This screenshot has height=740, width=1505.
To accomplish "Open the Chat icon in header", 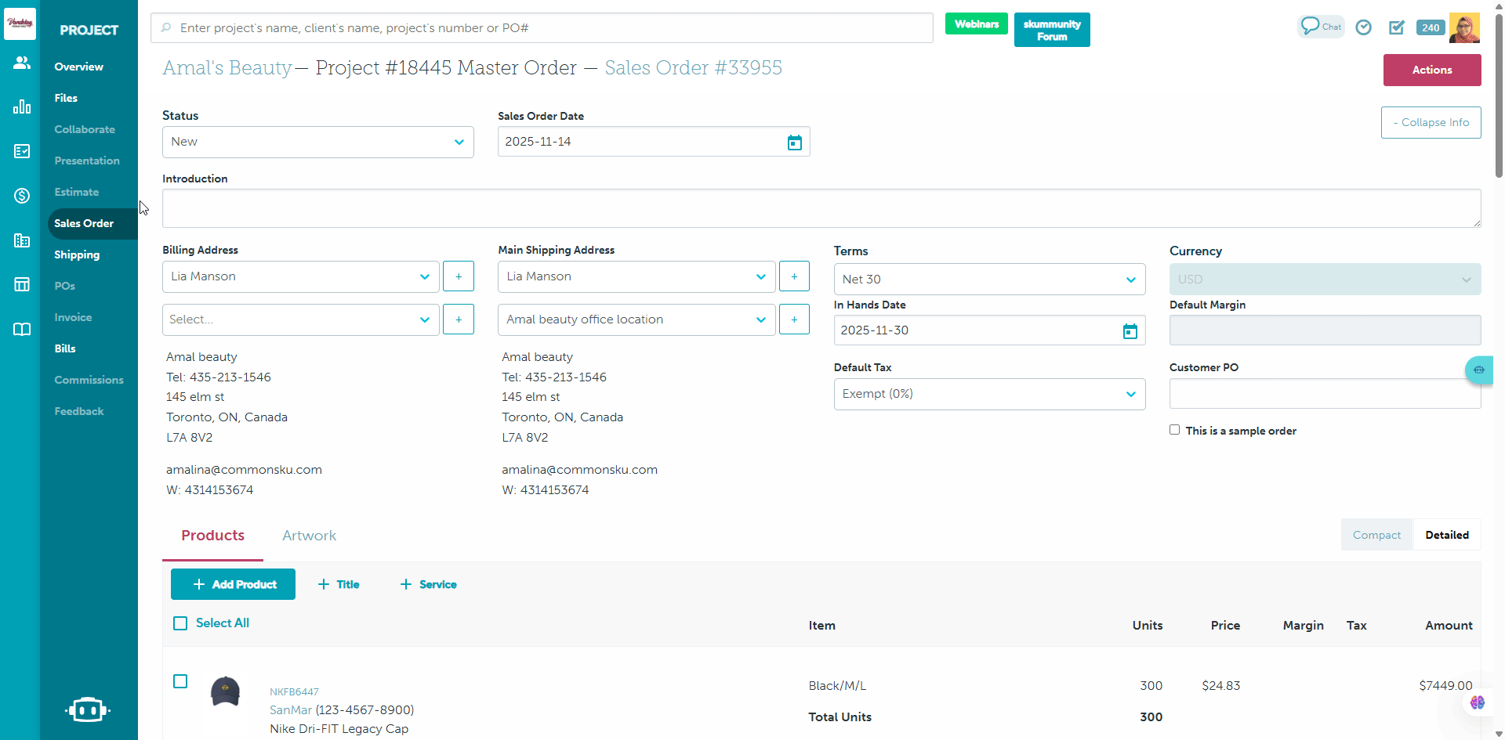I will pos(1320,27).
